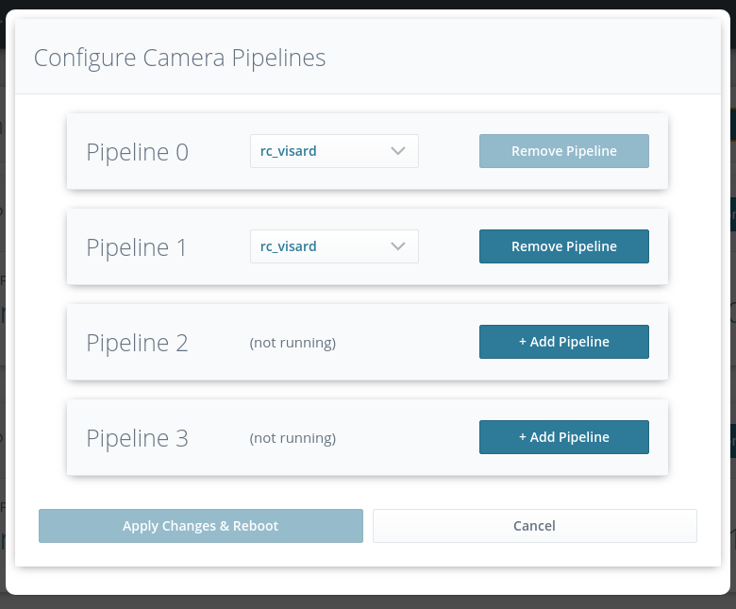Click the chevron arrow in Pipeline 1 selector
Screen dimensions: 736x609
[x=397, y=246]
